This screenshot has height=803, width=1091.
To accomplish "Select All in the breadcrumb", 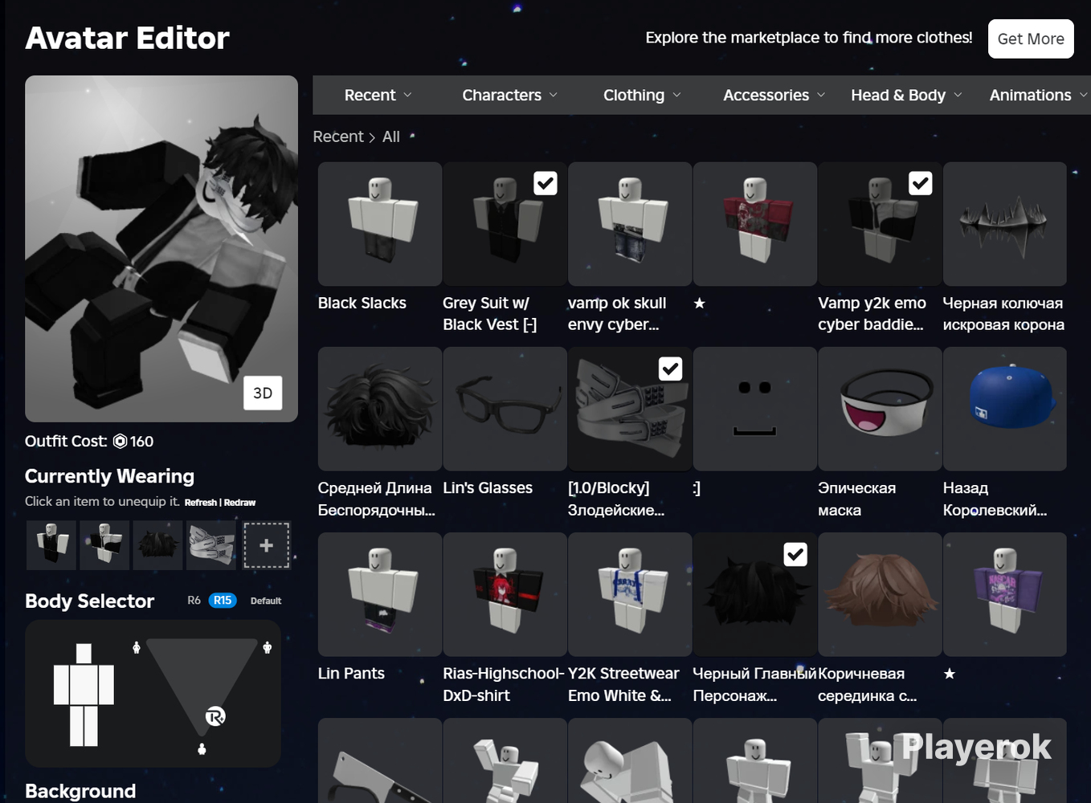I will tap(391, 137).
